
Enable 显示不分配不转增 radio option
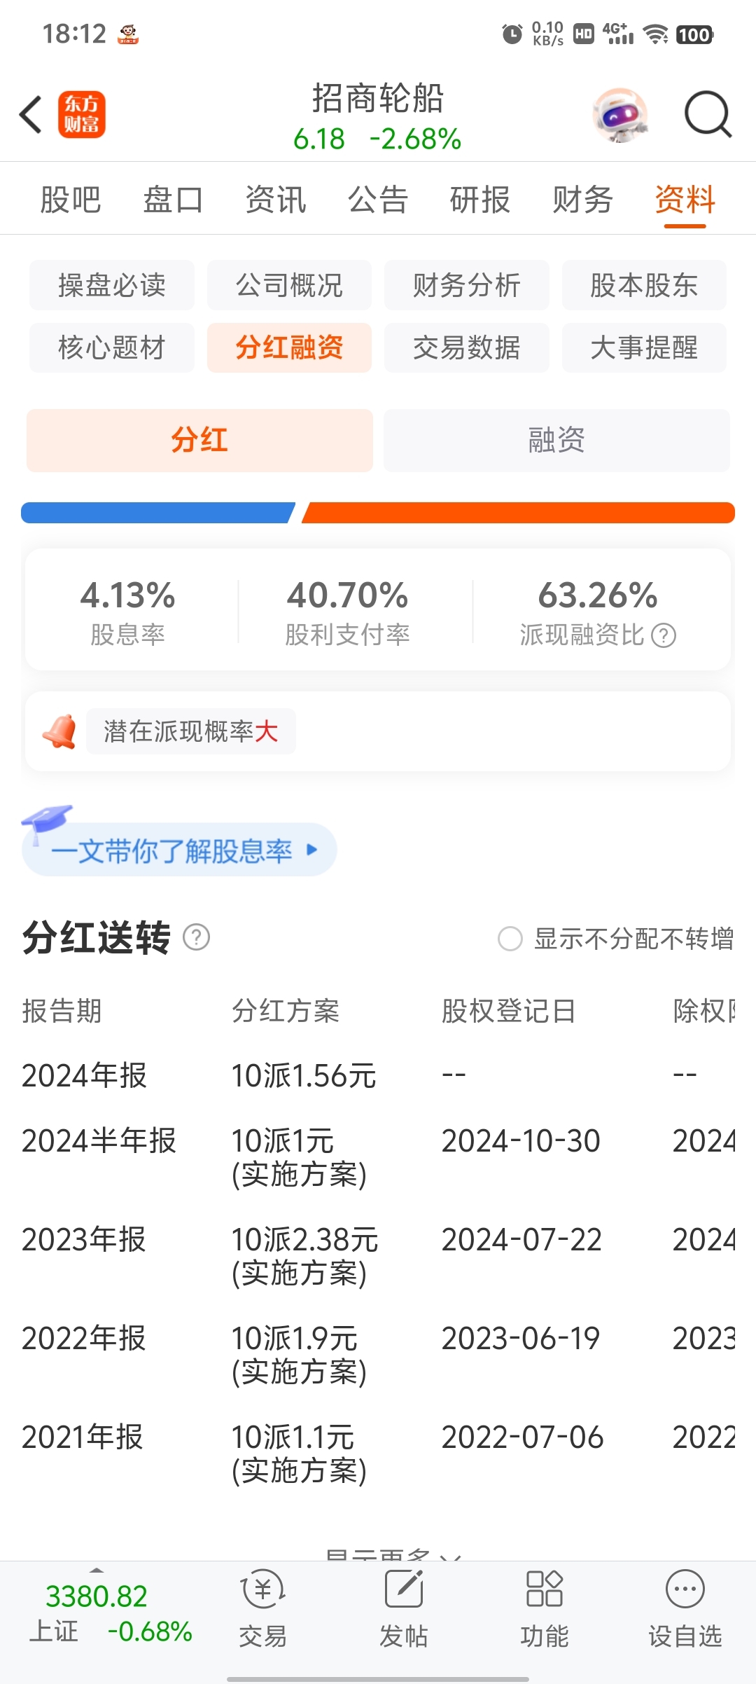510,939
